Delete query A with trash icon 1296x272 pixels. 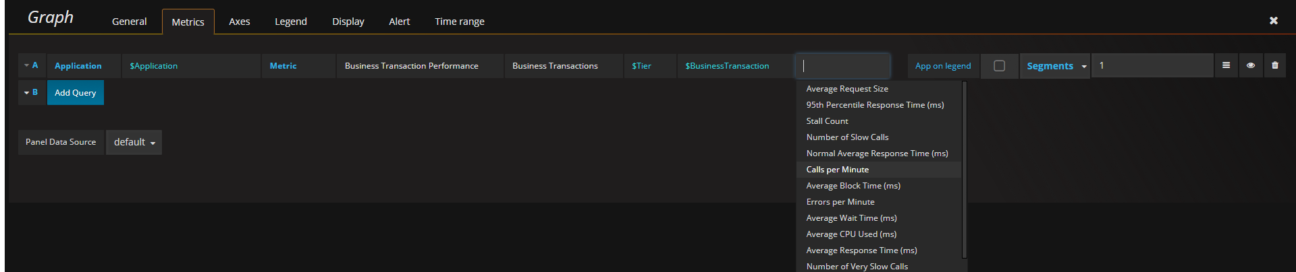coord(1274,65)
